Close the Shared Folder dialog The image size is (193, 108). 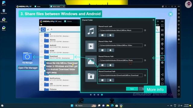click(x=153, y=20)
